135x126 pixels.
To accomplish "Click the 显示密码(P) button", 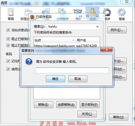I will 90,105.
